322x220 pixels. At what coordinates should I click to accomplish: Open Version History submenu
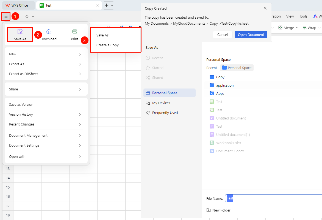[x=46, y=114]
